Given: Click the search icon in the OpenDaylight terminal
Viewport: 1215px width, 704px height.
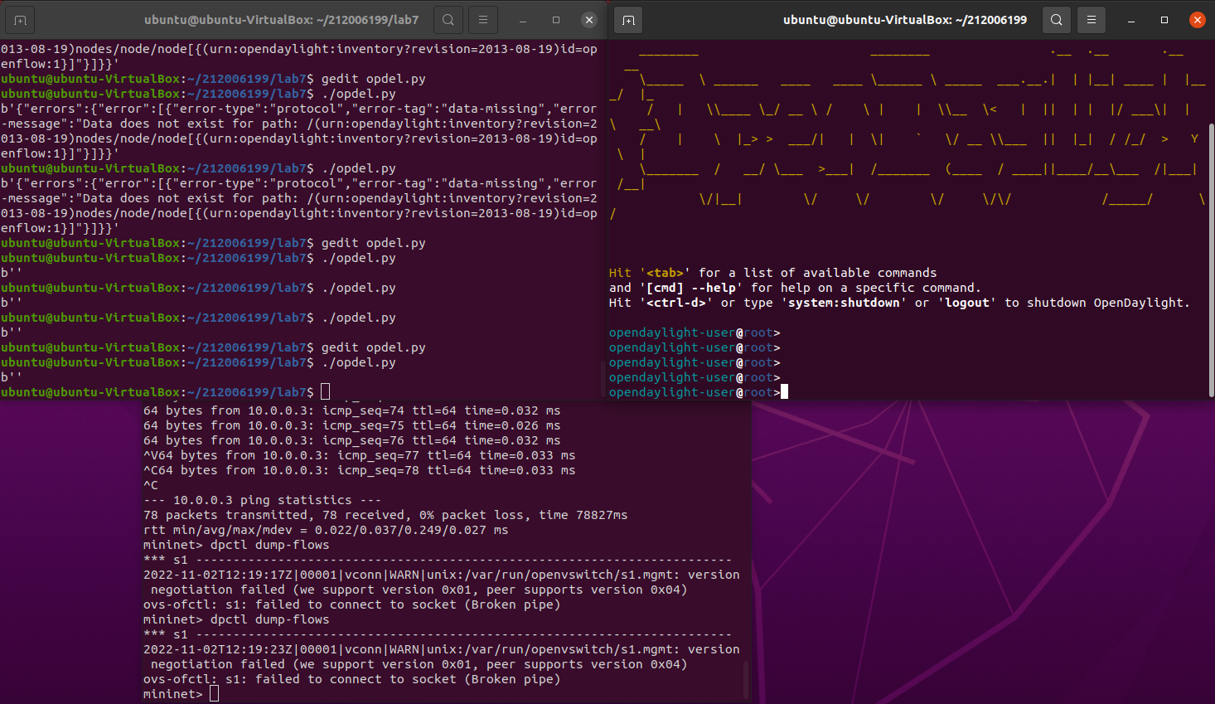Looking at the screenshot, I should 1057,20.
